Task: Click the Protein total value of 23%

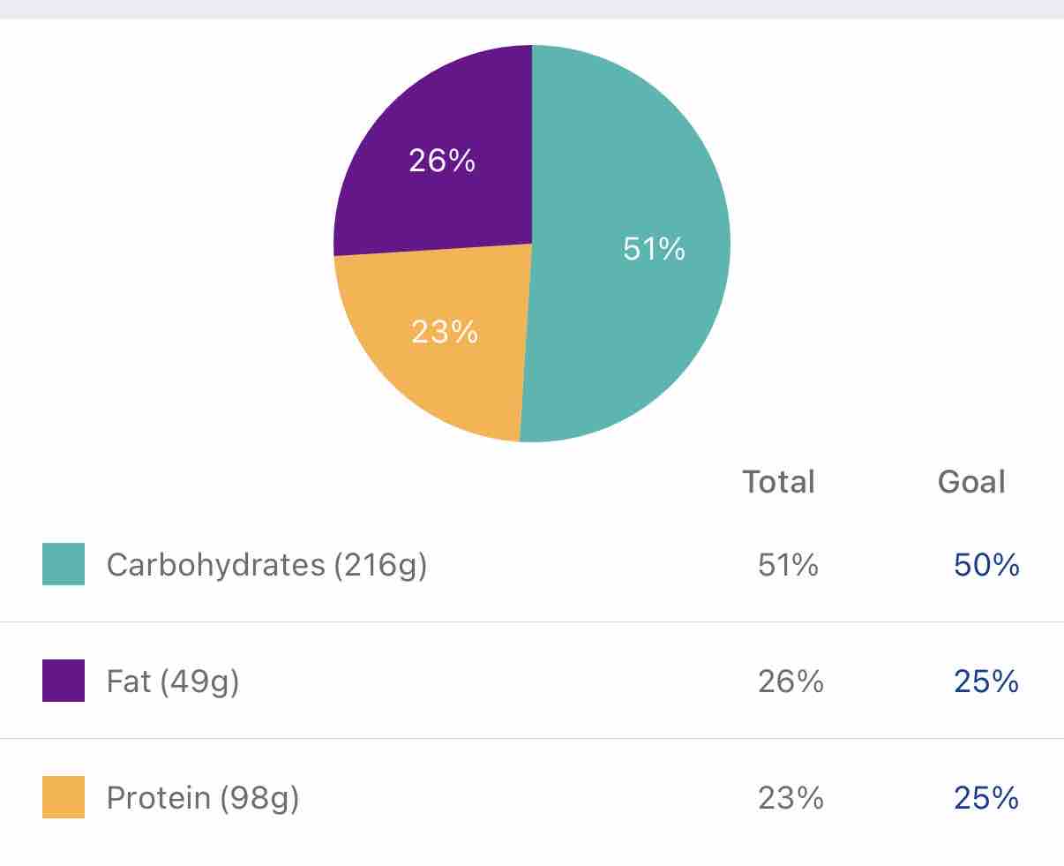Action: coord(791,798)
